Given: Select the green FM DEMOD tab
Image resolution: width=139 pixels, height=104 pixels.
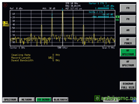Looking at the screenshot, I should coord(44,99).
